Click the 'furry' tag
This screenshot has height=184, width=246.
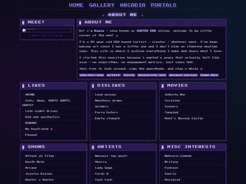[x=129, y=75]
